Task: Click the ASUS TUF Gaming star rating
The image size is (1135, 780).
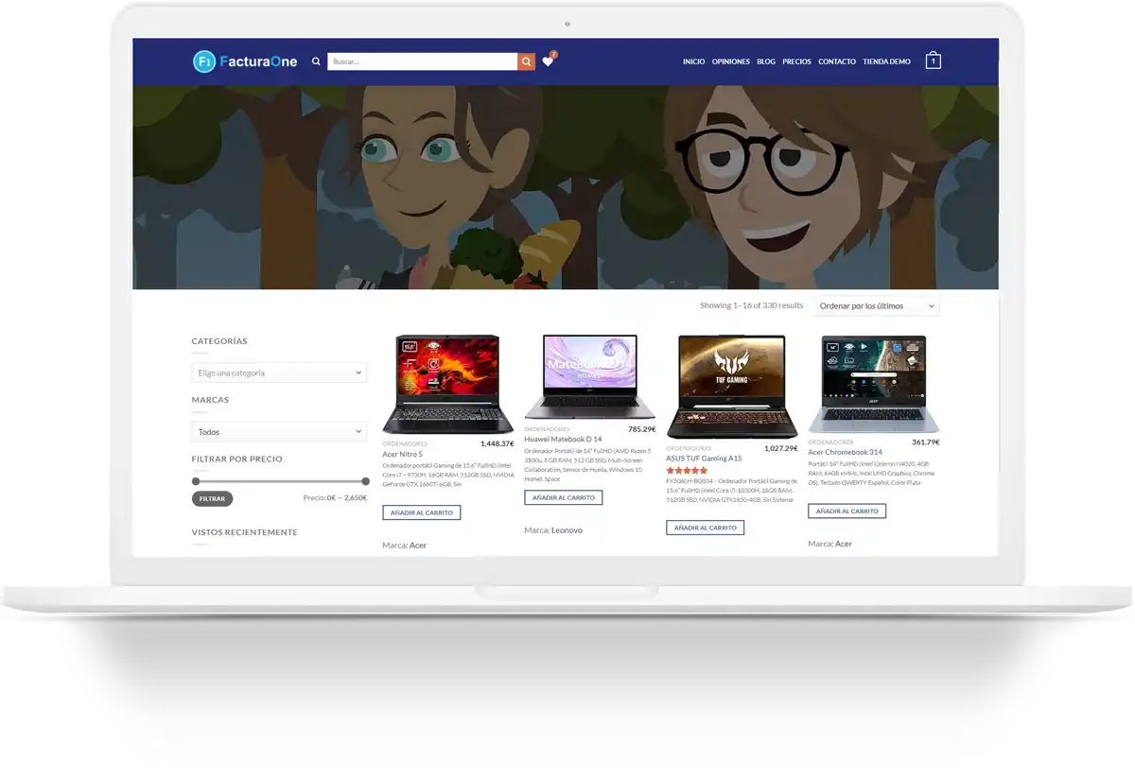Action: (687, 470)
